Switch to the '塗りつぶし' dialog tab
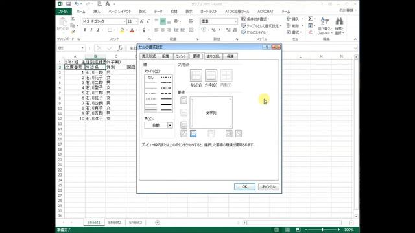 coord(213,56)
